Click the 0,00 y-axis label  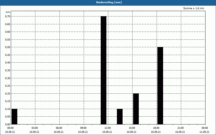(8, 124)
